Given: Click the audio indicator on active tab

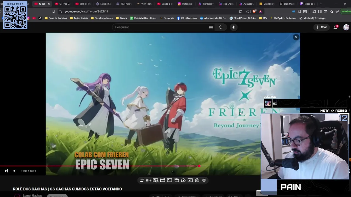Looking at the screenshot, I should pyautogui.click(x=40, y=4).
